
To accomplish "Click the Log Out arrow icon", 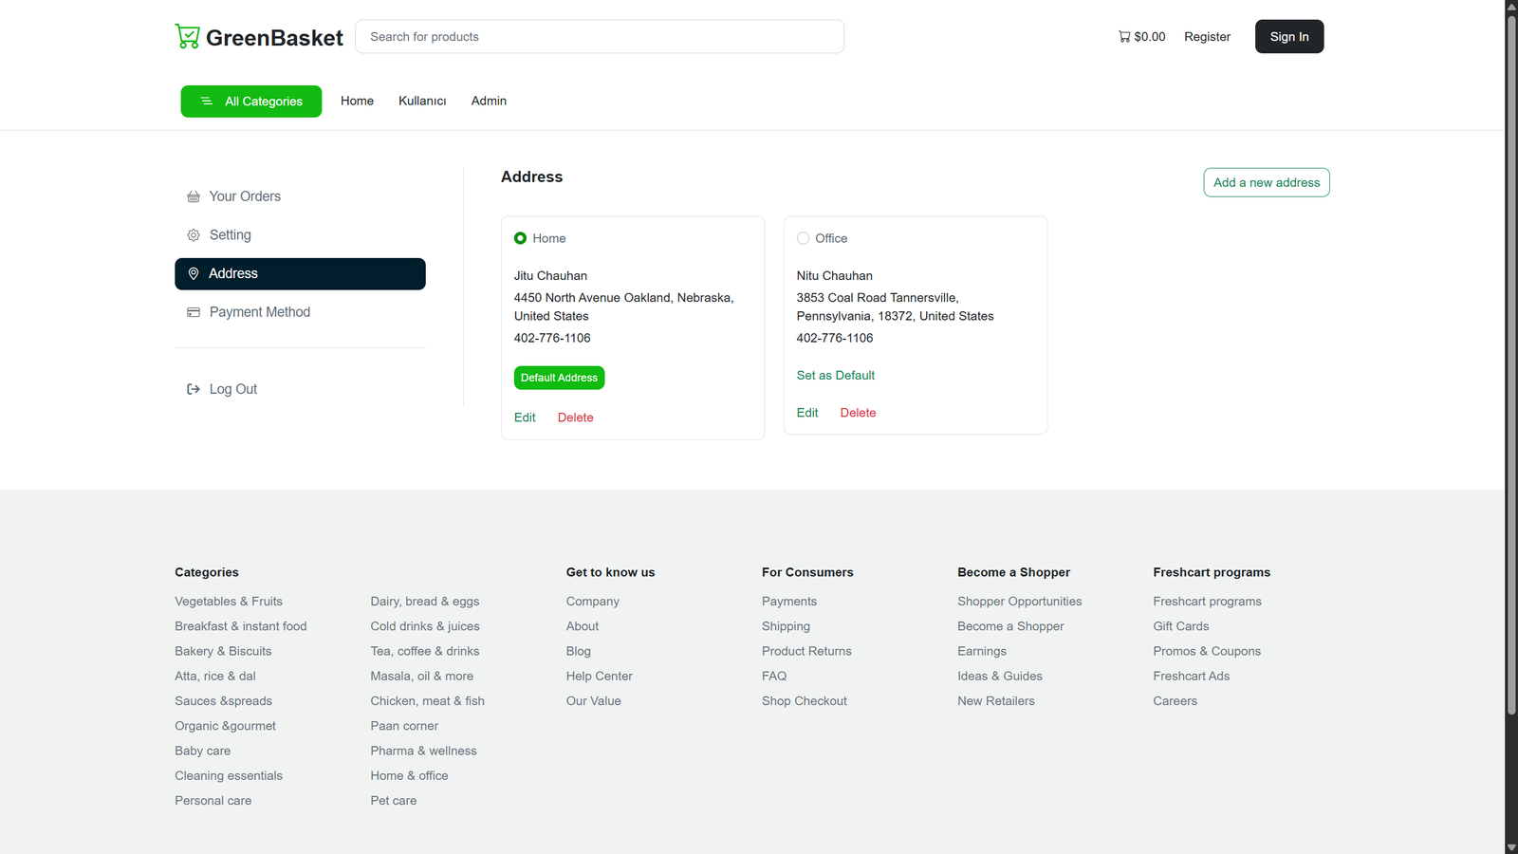I will coord(194,389).
